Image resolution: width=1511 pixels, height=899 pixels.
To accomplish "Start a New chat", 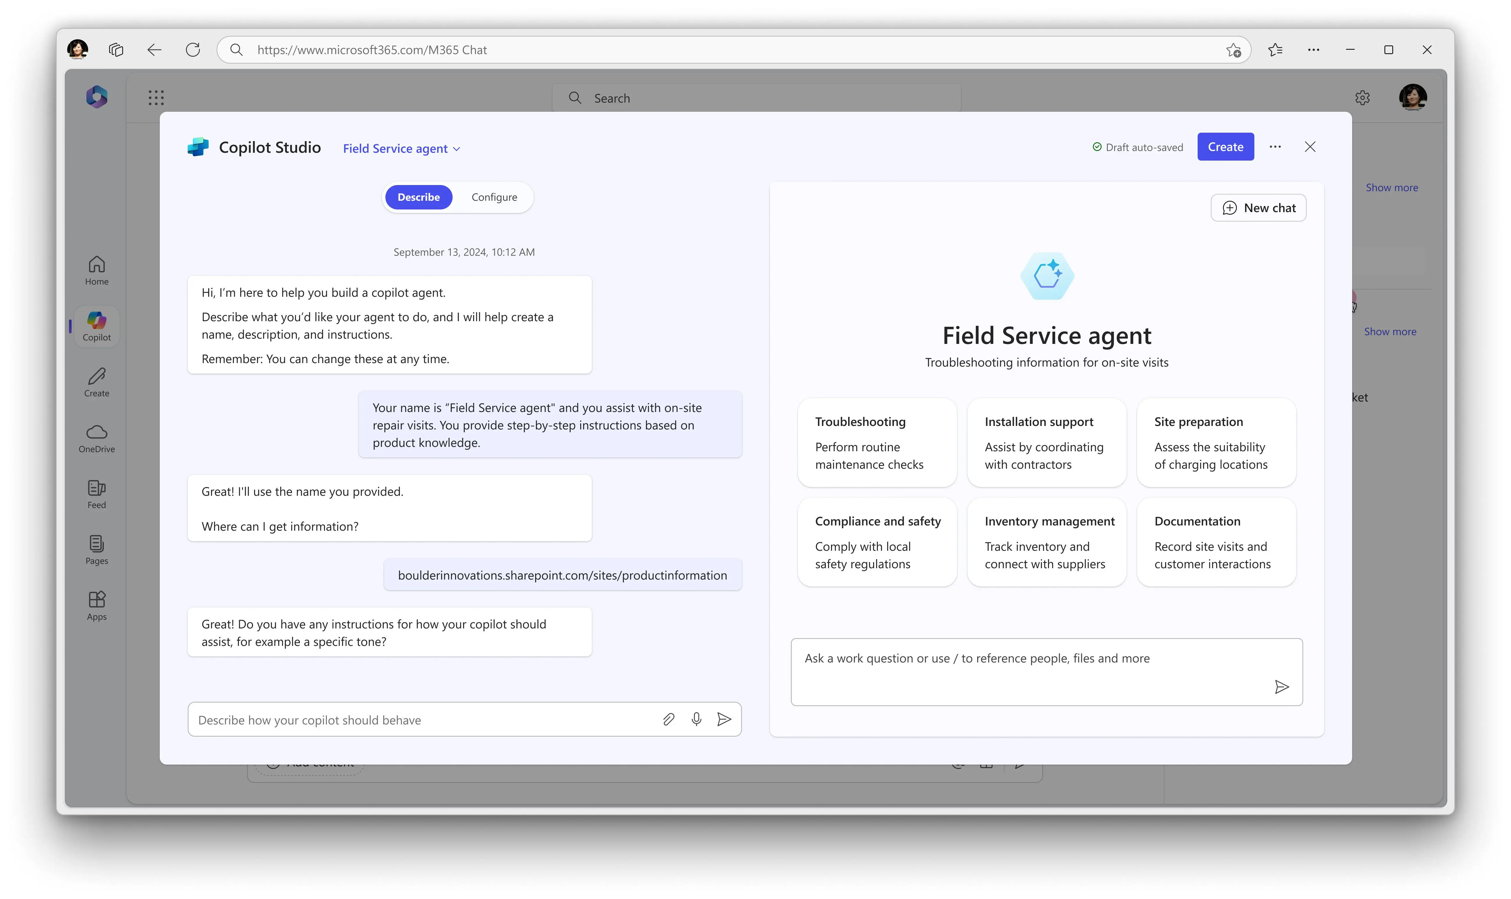I will pos(1258,208).
